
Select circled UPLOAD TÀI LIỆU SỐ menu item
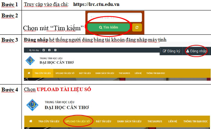[77, 121]
